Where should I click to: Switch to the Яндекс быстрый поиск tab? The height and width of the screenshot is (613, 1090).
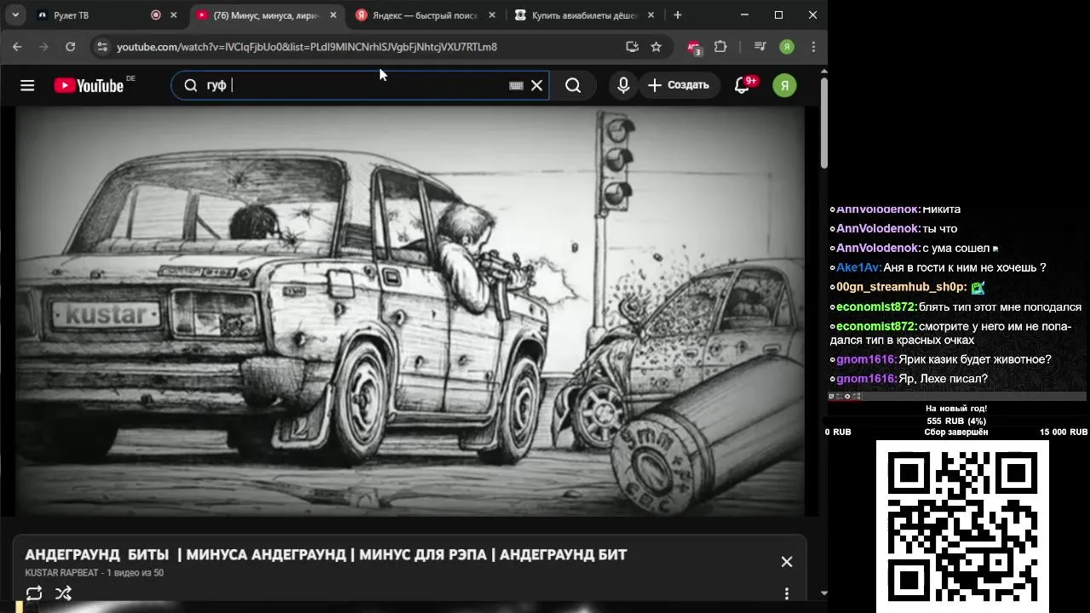click(426, 15)
